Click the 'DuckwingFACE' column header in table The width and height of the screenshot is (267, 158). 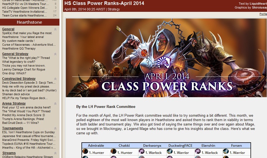(x=180, y=146)
